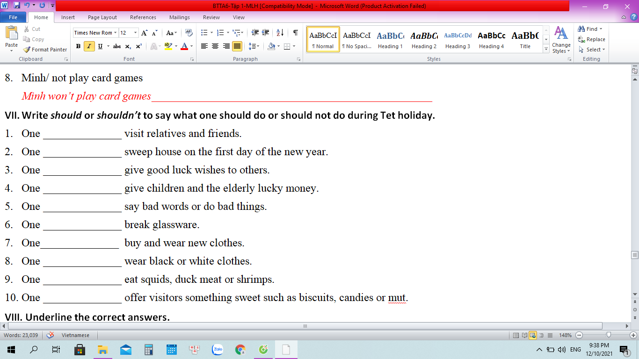Click the Copy icon

point(27,39)
